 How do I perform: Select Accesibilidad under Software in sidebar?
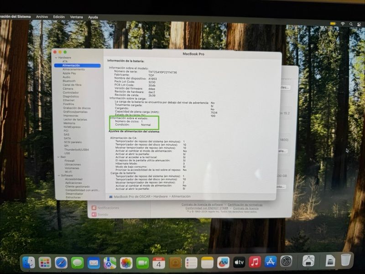(74, 179)
